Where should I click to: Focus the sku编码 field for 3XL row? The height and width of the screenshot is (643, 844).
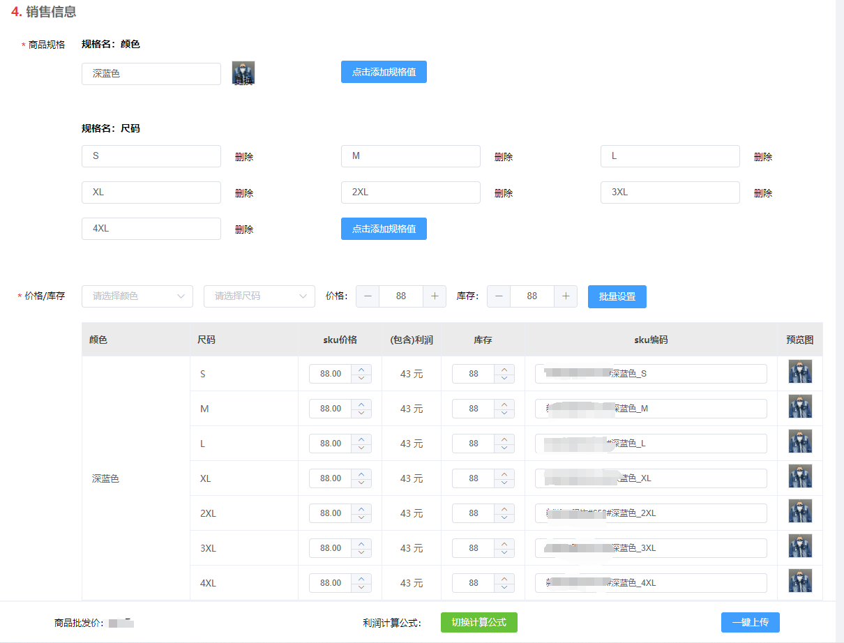(651, 548)
